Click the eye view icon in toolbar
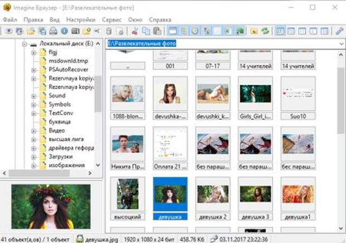 pos(8,31)
